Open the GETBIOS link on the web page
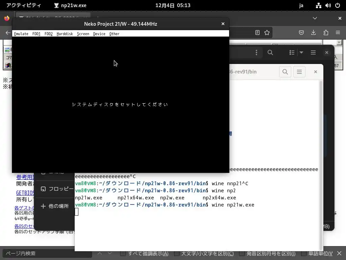Screen dimensions: 346x260 (25, 193)
